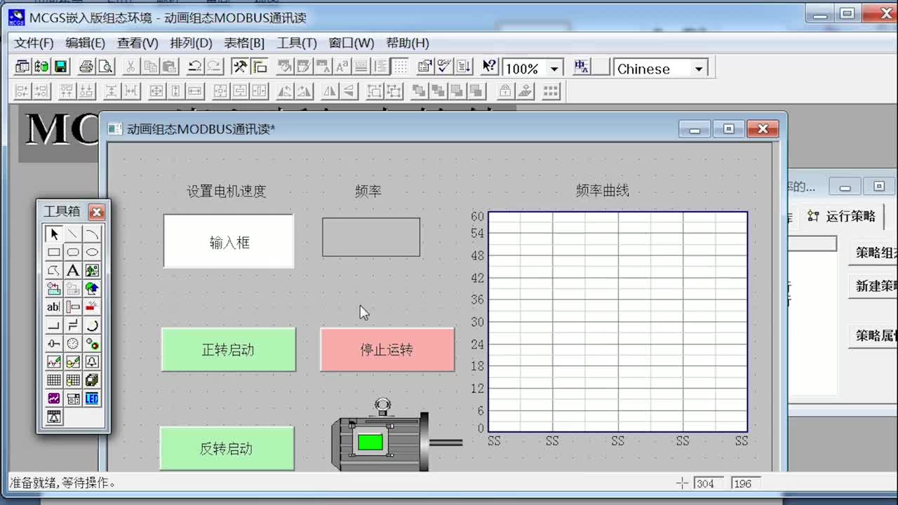The width and height of the screenshot is (898, 505).
Task: Close the 工具箱 toolbox panel
Action: 97,212
